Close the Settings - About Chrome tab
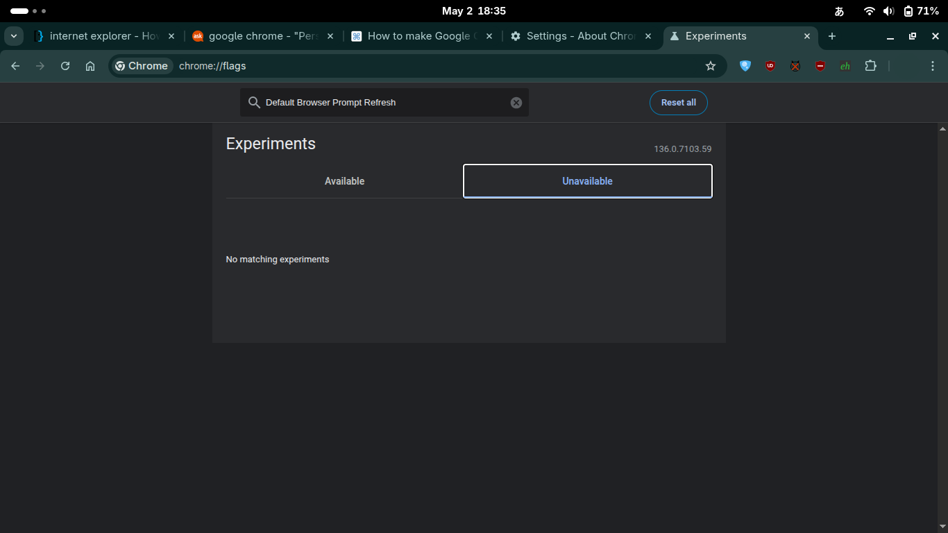This screenshot has height=533, width=948. pos(648,36)
